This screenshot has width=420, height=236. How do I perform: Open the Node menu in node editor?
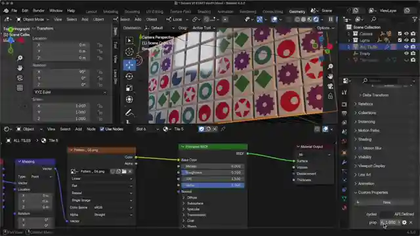91,129
